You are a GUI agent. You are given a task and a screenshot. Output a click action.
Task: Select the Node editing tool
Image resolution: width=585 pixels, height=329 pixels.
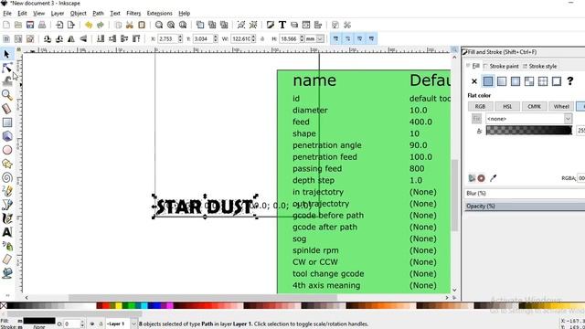coord(6,68)
